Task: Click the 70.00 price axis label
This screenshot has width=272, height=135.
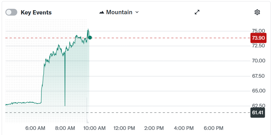Action: pos(258,61)
